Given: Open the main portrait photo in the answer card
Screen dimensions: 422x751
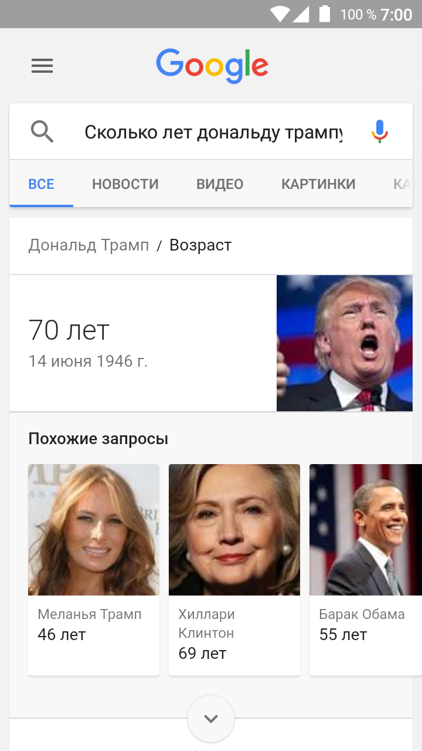Looking at the screenshot, I should click(x=345, y=343).
